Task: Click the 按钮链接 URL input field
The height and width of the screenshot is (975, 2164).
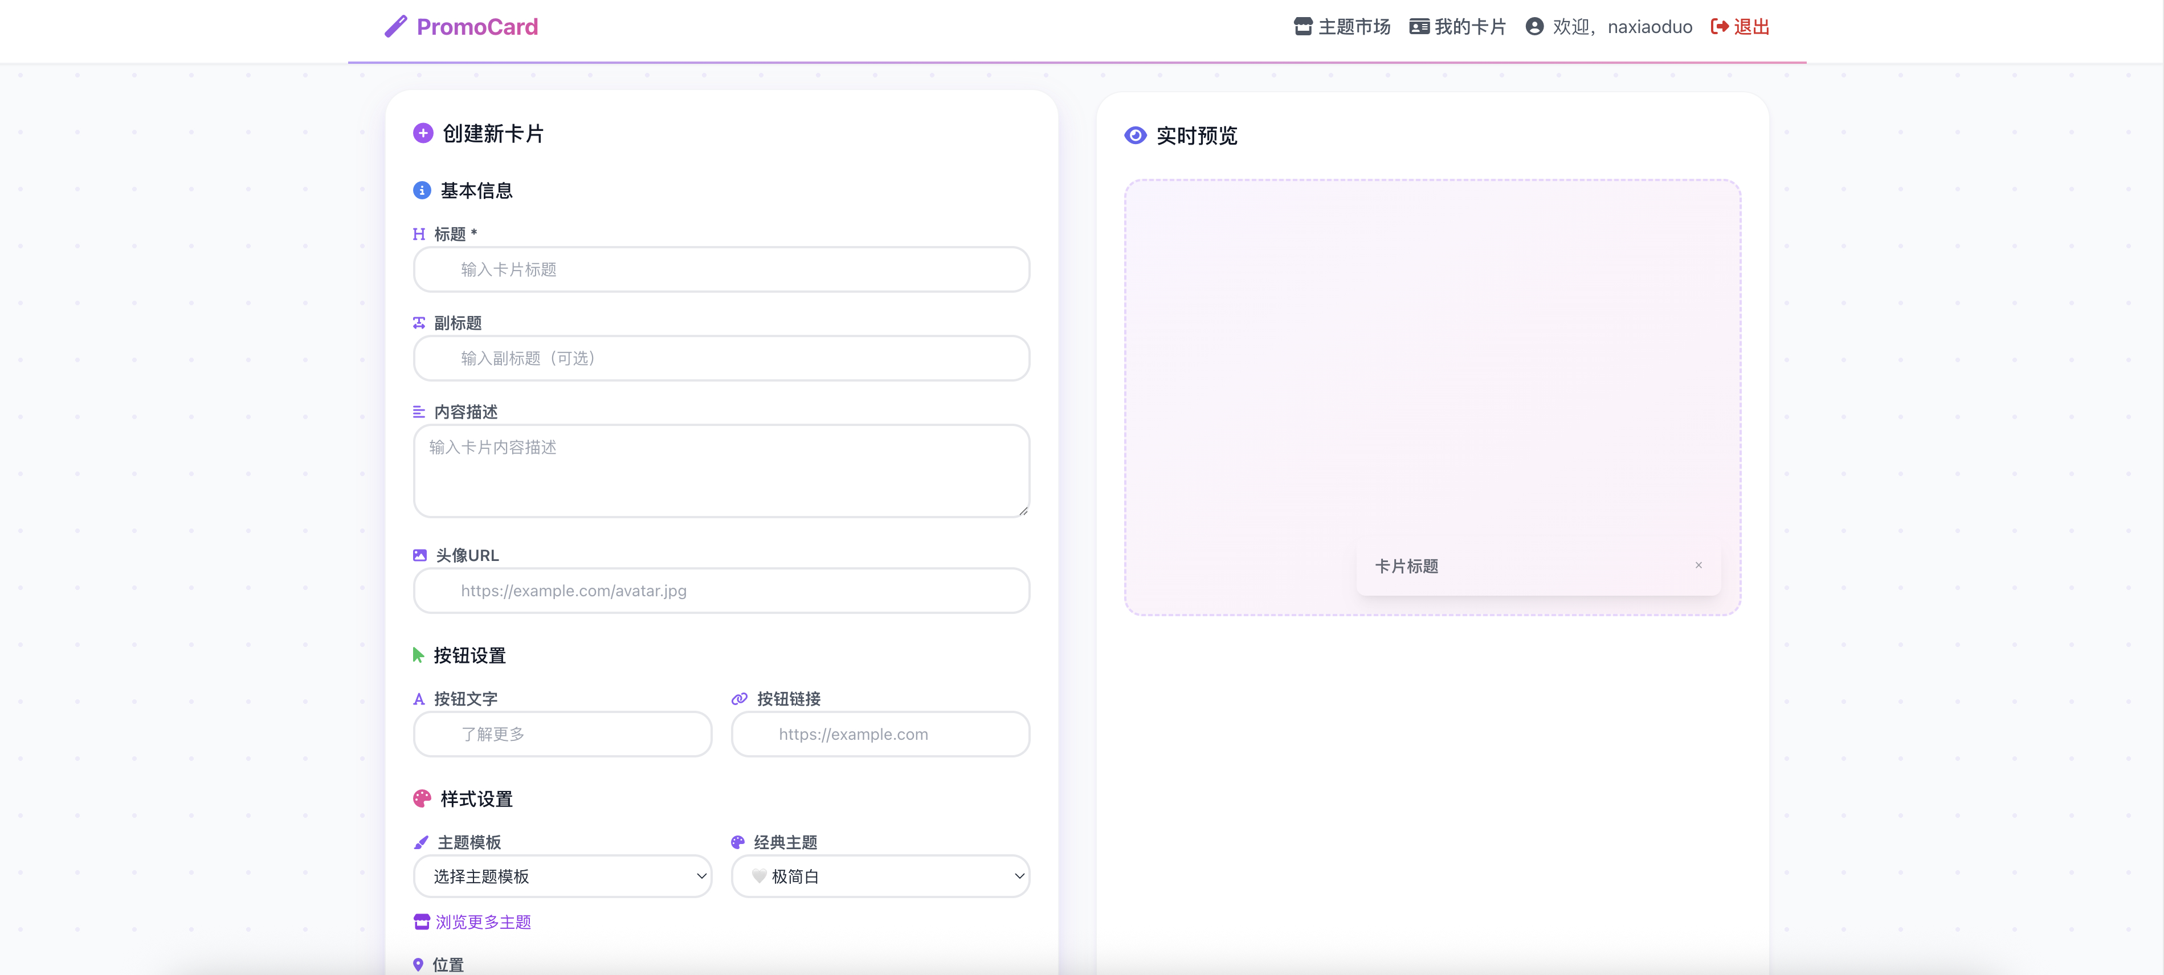Action: tap(880, 734)
